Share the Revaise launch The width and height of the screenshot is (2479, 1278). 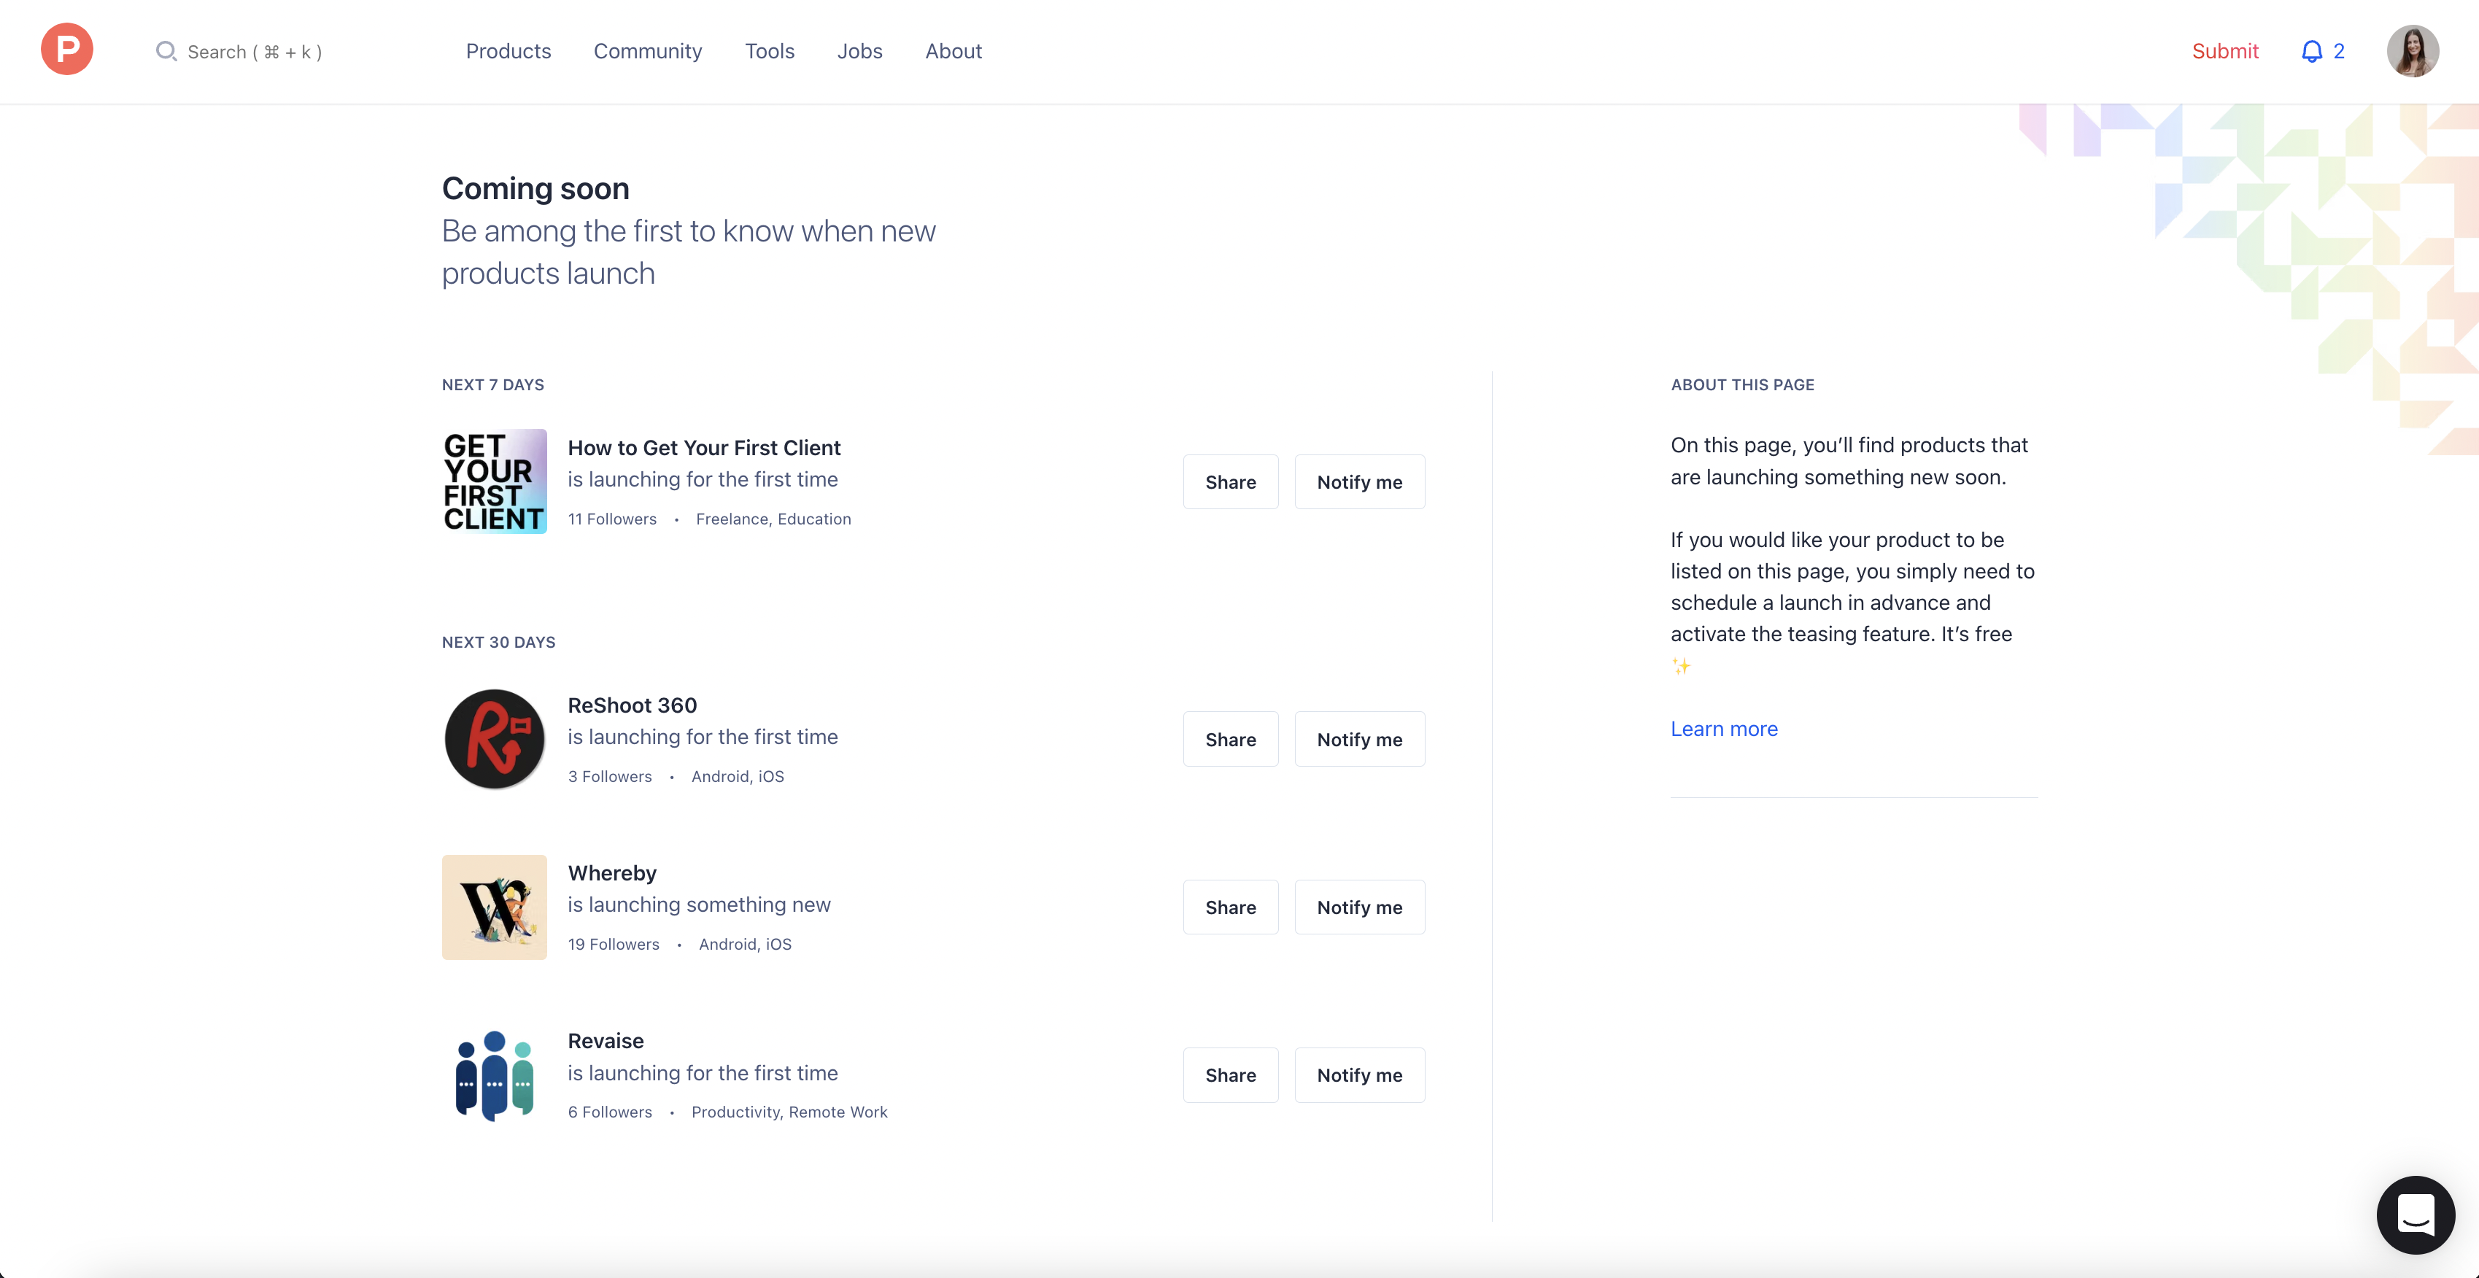tap(1230, 1075)
